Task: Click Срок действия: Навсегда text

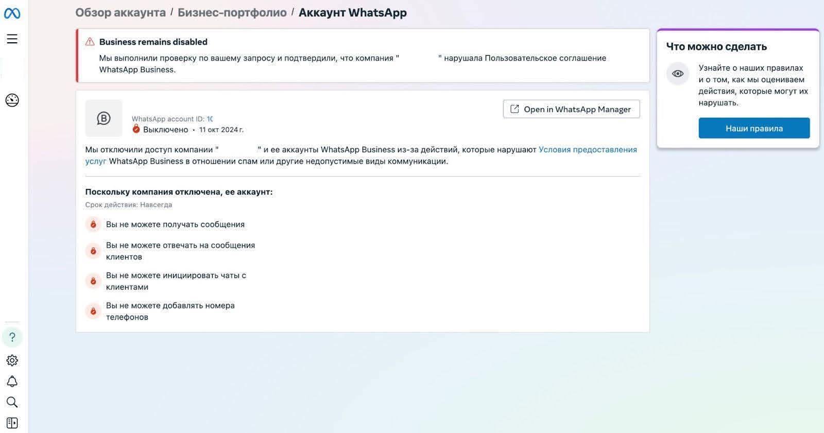Action: 128,204
